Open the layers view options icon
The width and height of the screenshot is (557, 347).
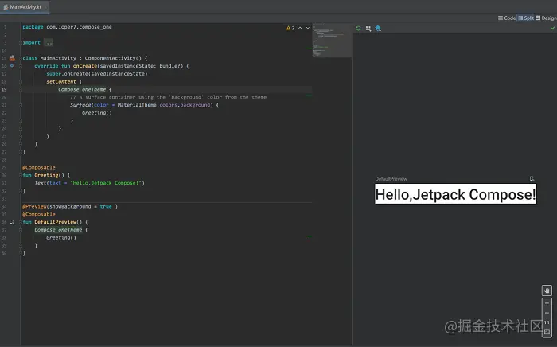pyautogui.click(x=378, y=29)
